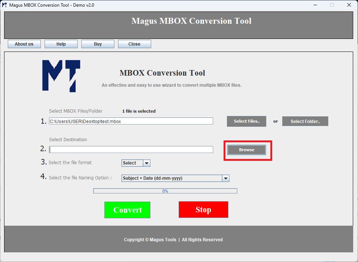The width and height of the screenshot is (358, 262).
Task: Click the 'Magus MBOX Conversion Tool' banner title
Action: 191,21
